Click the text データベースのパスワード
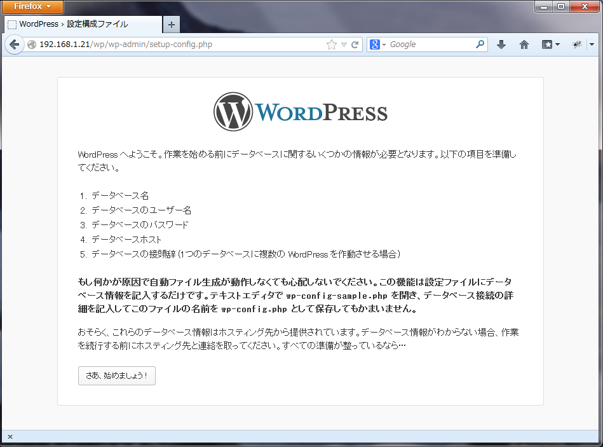 (140, 225)
